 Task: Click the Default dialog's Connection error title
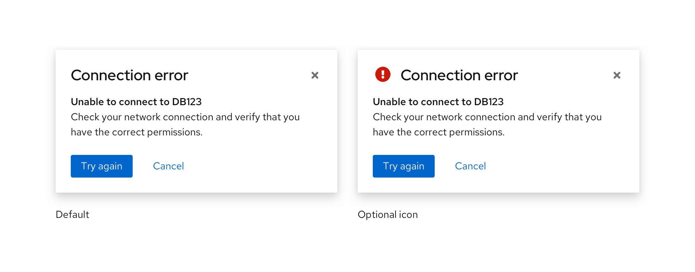click(x=130, y=76)
